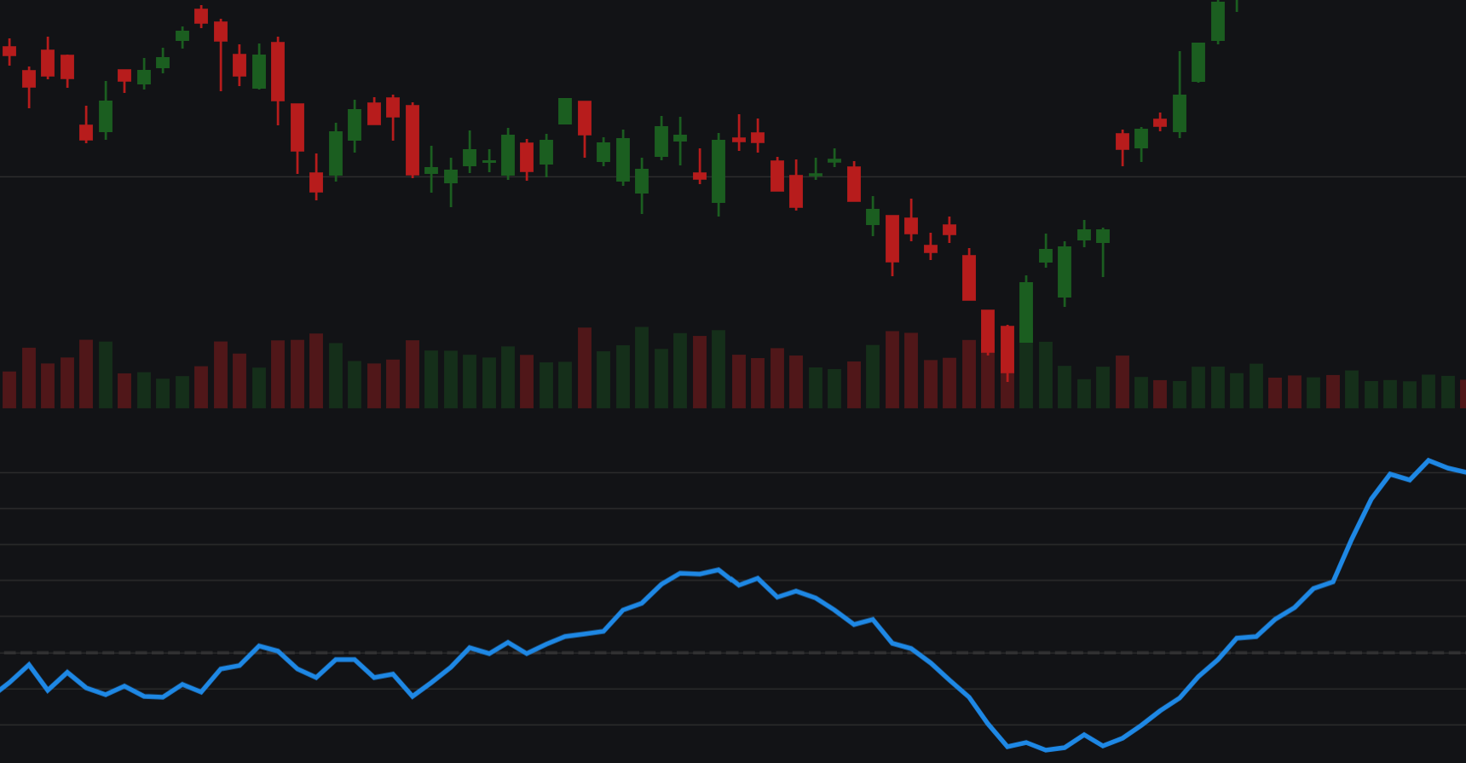The width and height of the screenshot is (1466, 763).
Task: Select the highest red candlestick on the price chart
Action: [201, 15]
